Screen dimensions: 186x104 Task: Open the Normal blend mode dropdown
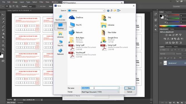point(167,54)
